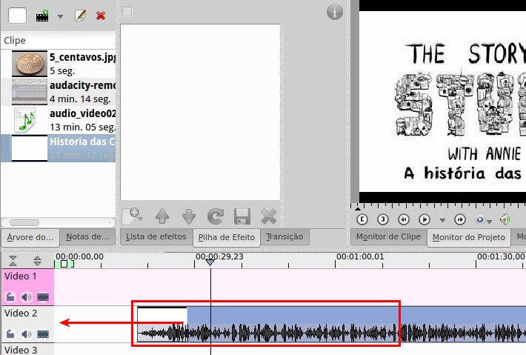Image resolution: width=526 pixels, height=355 pixels.
Task: Switch to the Lista de efeitos tab
Action: click(x=156, y=237)
